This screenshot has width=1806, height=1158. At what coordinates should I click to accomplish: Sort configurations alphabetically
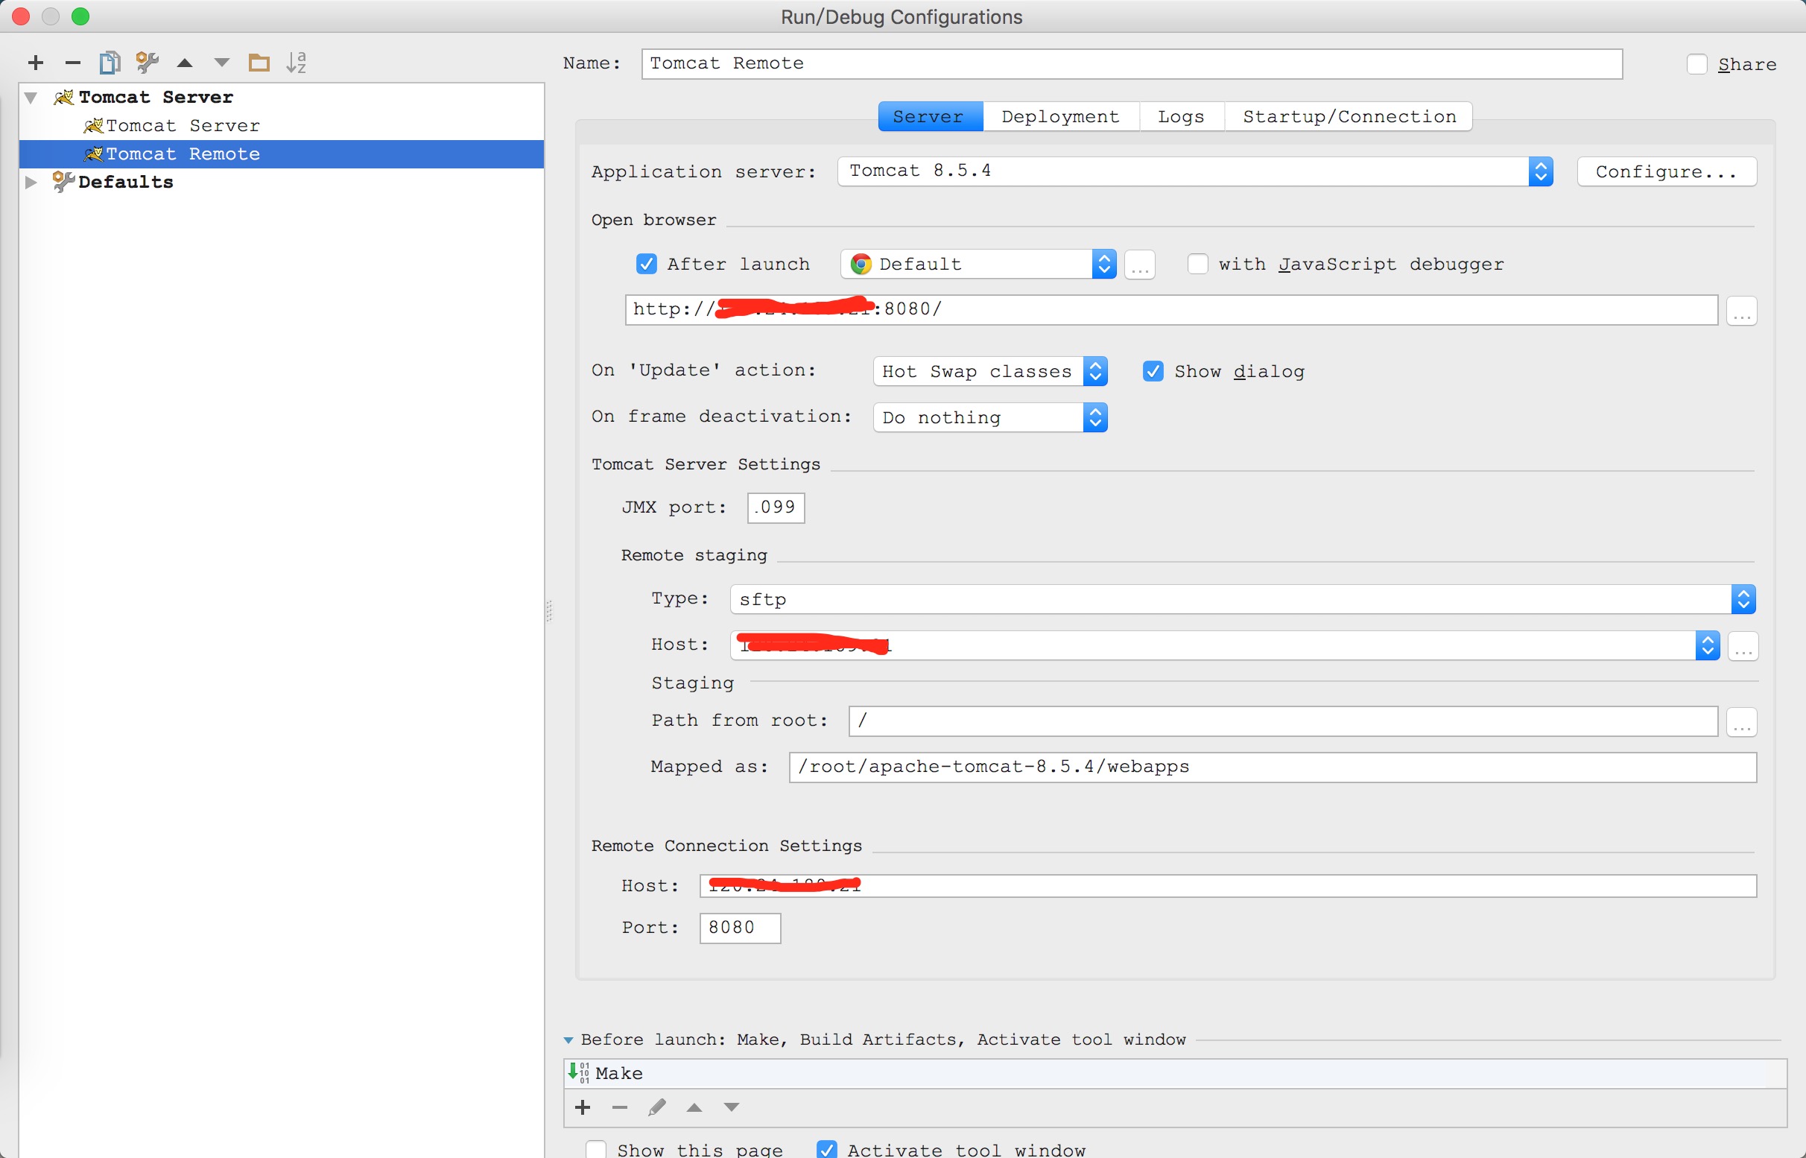(297, 63)
